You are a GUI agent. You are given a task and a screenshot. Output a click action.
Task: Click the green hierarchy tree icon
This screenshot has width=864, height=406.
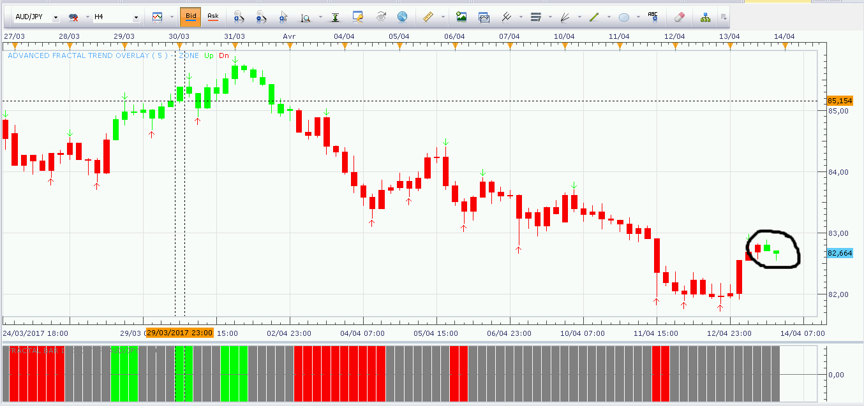click(706, 17)
